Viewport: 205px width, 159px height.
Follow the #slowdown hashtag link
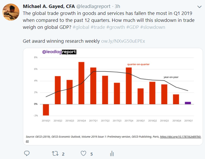coord(153,27)
